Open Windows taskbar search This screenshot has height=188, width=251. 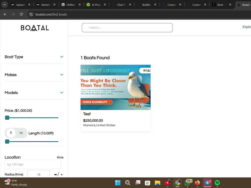click(128, 183)
